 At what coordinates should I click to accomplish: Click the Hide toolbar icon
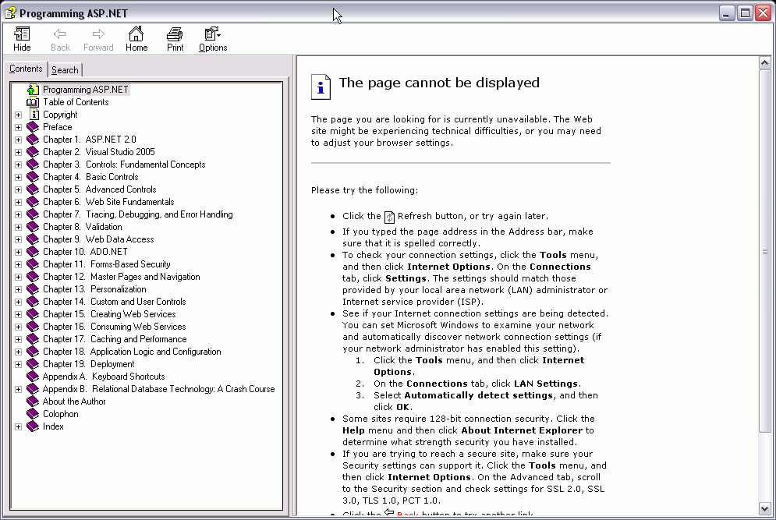(x=22, y=34)
